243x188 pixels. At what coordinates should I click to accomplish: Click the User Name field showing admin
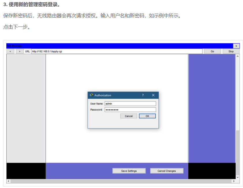tap(130, 104)
